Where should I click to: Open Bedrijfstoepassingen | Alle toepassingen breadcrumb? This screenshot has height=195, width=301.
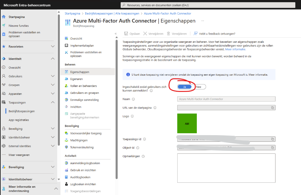tap(112, 14)
